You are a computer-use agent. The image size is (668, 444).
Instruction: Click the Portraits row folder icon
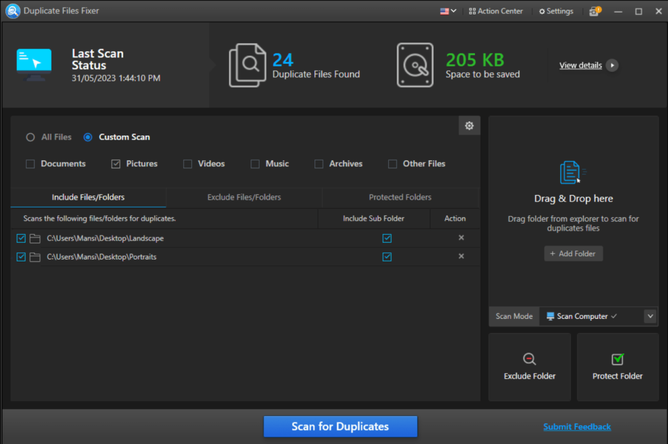click(35, 257)
